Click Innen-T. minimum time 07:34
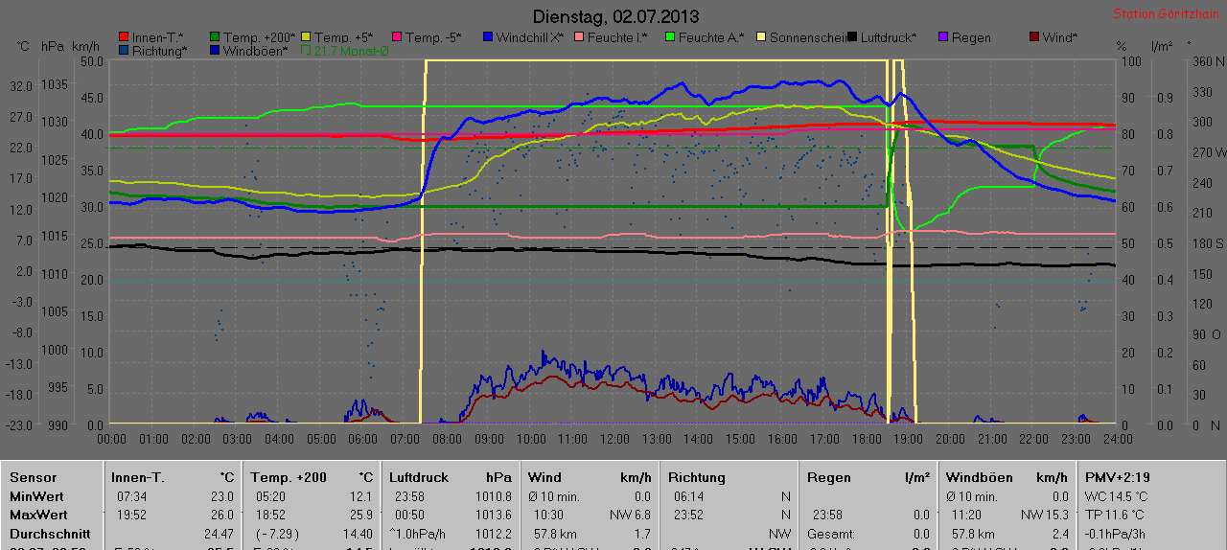 pos(131,496)
